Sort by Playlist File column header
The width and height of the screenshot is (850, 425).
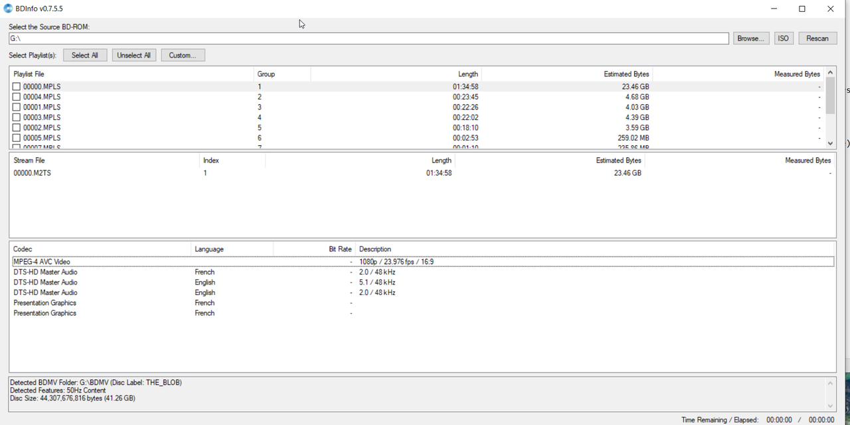131,74
